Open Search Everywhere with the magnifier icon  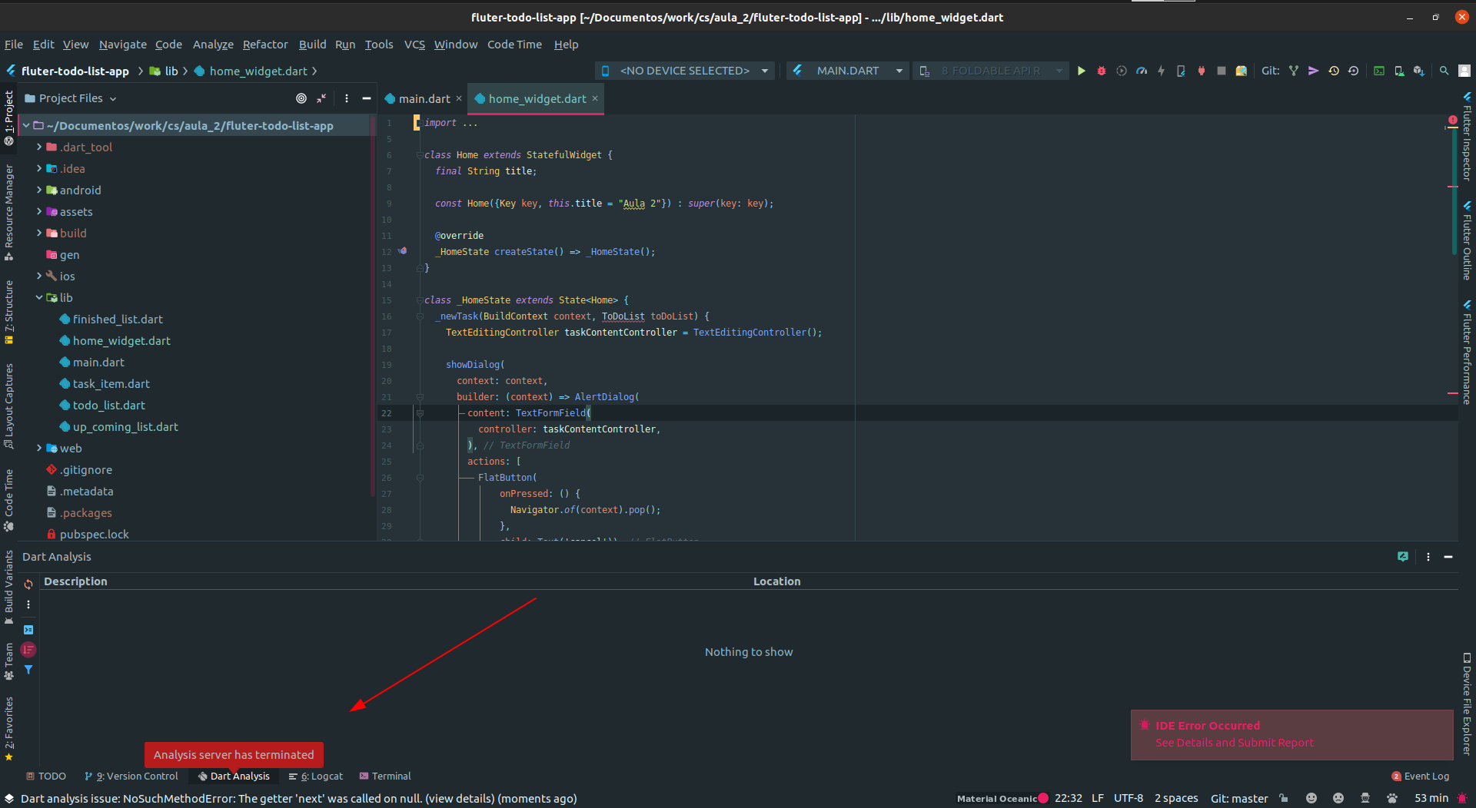pyautogui.click(x=1444, y=71)
